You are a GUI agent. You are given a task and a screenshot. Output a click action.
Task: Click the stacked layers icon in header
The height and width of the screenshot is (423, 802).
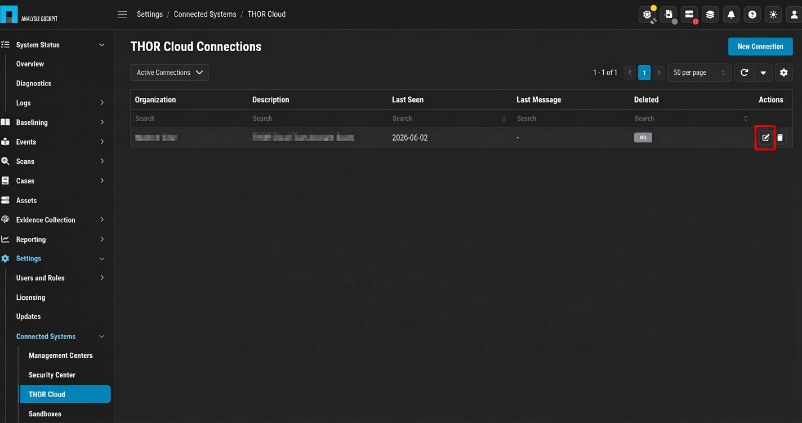pyautogui.click(x=710, y=15)
